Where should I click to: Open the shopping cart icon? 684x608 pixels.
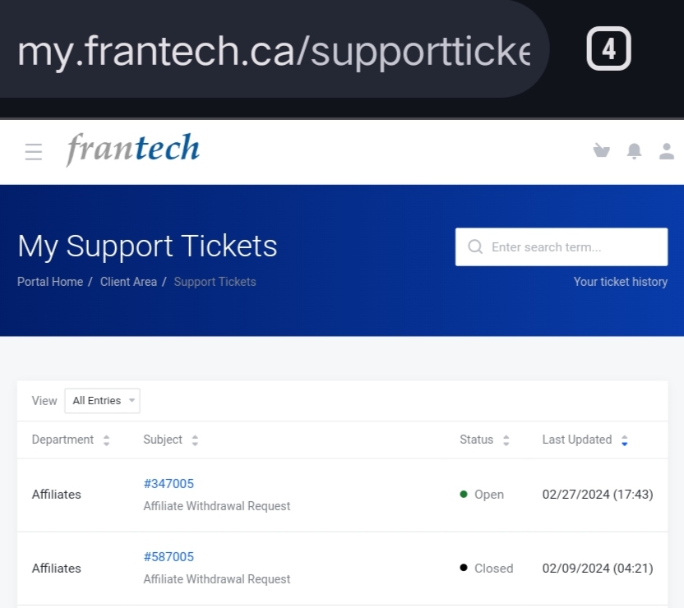(602, 150)
